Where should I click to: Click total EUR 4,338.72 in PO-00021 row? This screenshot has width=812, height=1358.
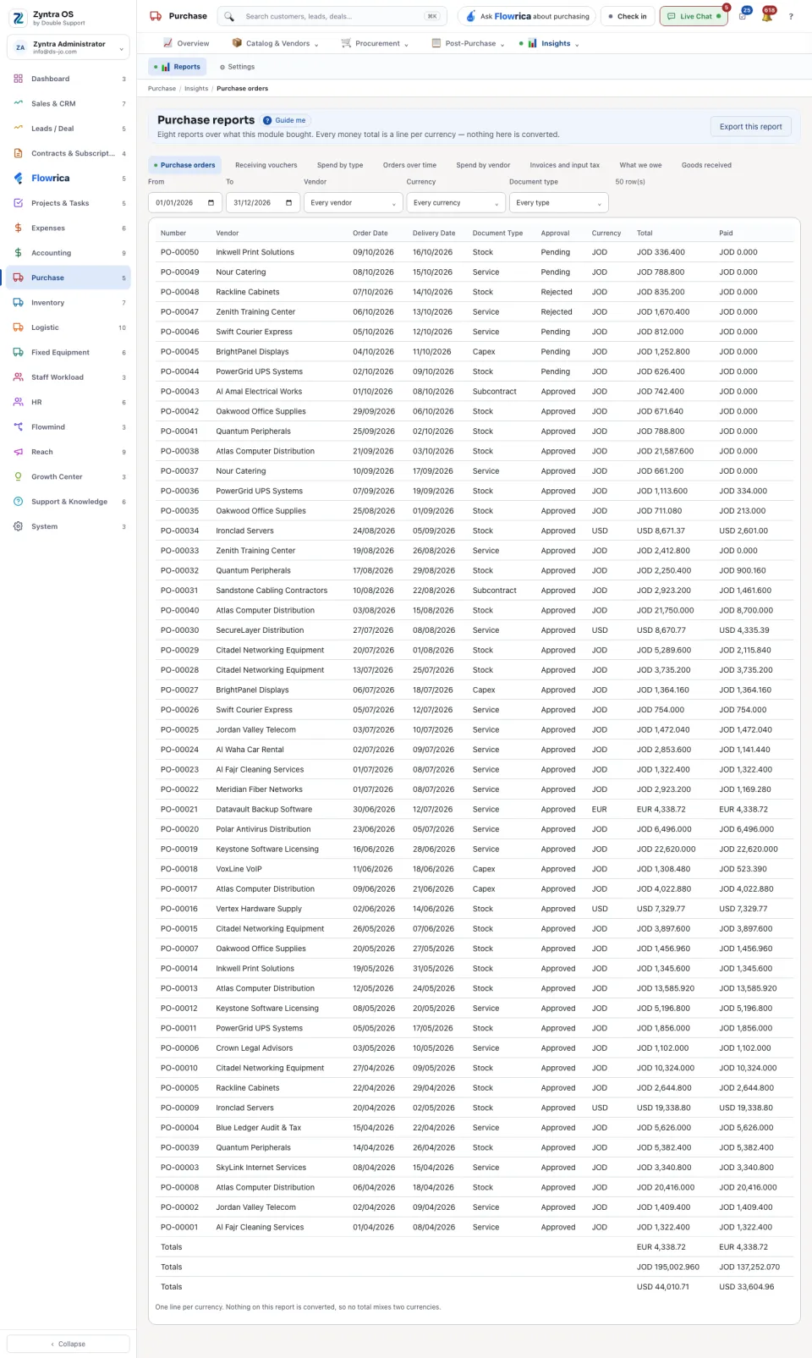click(661, 810)
